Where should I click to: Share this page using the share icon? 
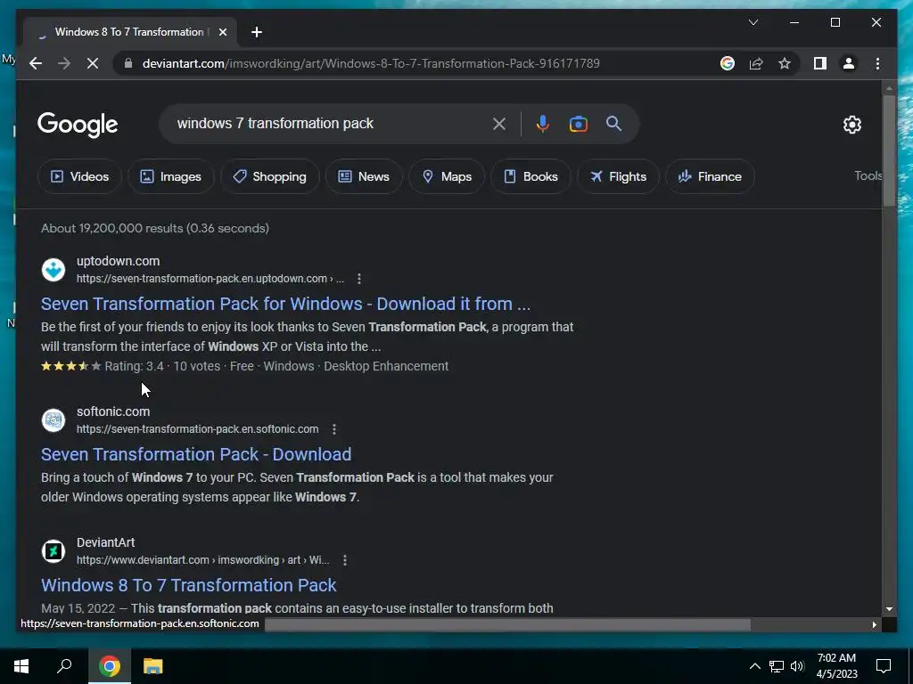point(756,63)
